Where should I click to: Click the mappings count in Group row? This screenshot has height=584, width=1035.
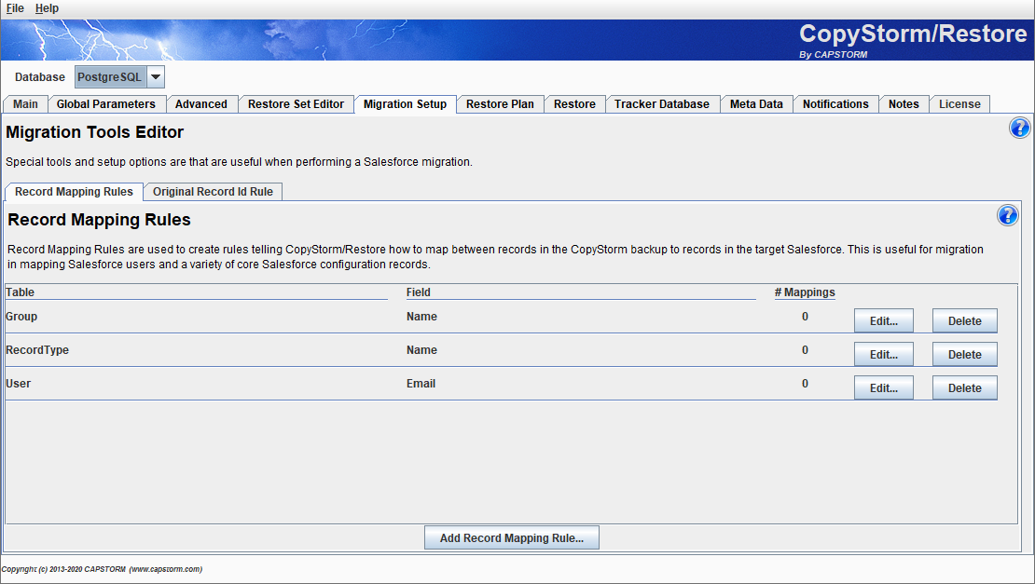[x=805, y=317]
